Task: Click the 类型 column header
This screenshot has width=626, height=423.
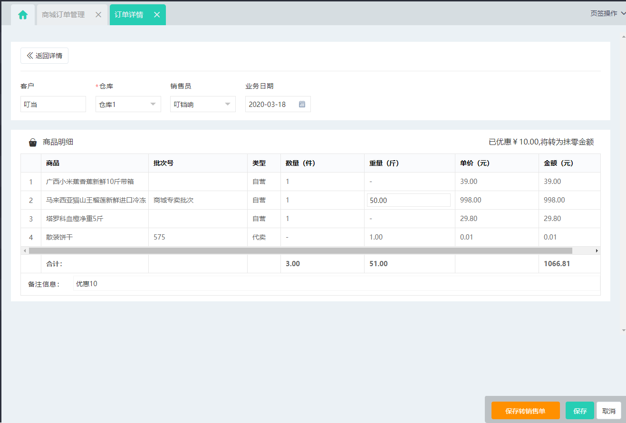Action: (x=264, y=163)
